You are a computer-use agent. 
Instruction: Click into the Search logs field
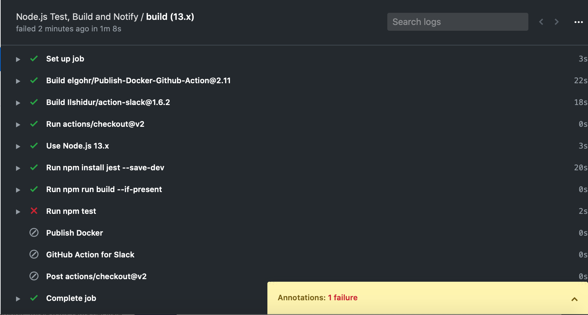[458, 21]
